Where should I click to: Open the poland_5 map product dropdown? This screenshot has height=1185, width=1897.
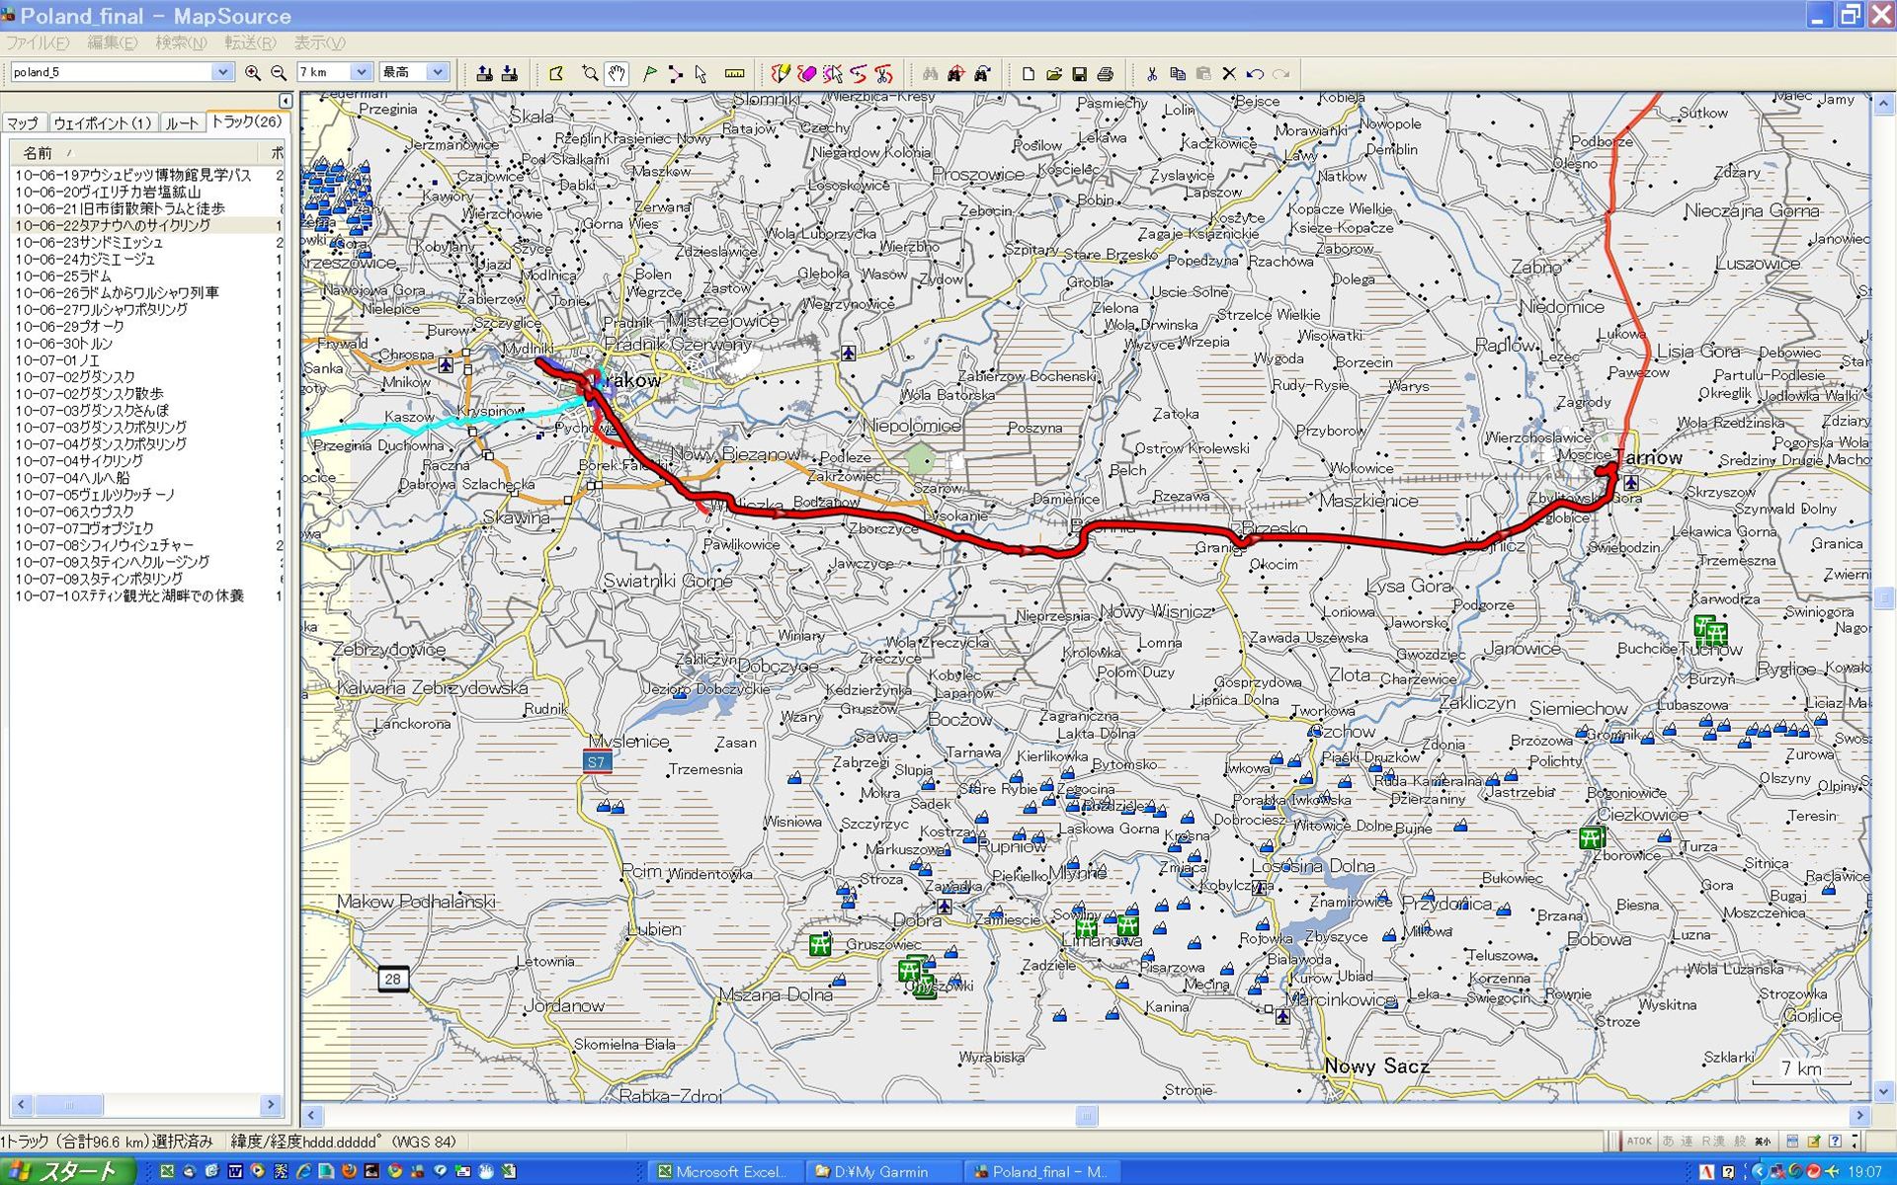pyautogui.click(x=222, y=72)
